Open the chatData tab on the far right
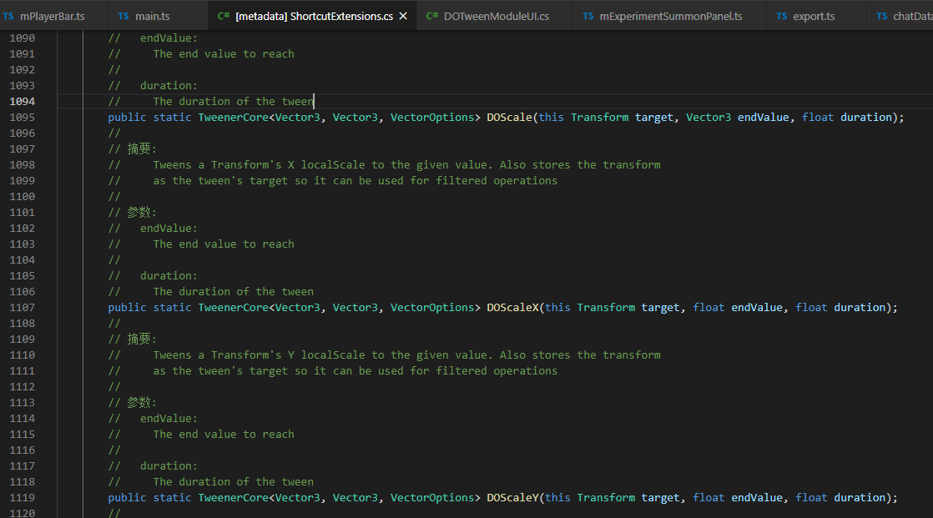 (914, 15)
